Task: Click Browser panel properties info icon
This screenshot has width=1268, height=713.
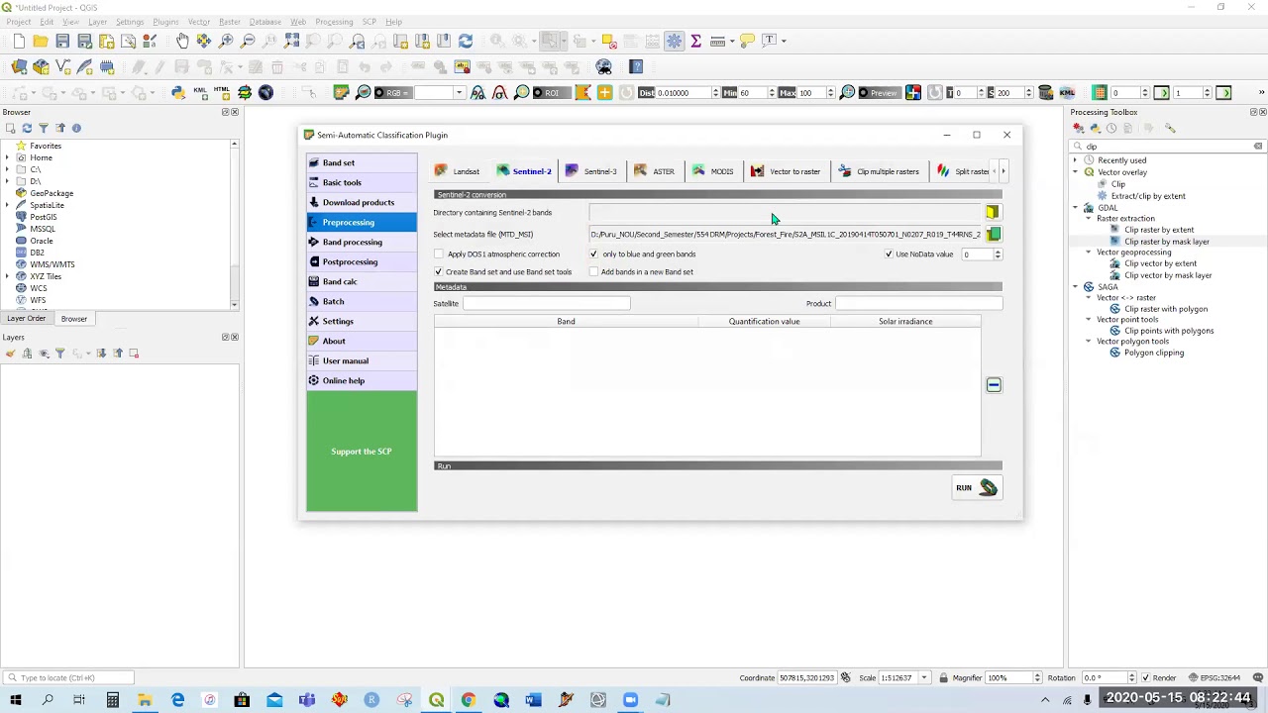Action: 76,128
